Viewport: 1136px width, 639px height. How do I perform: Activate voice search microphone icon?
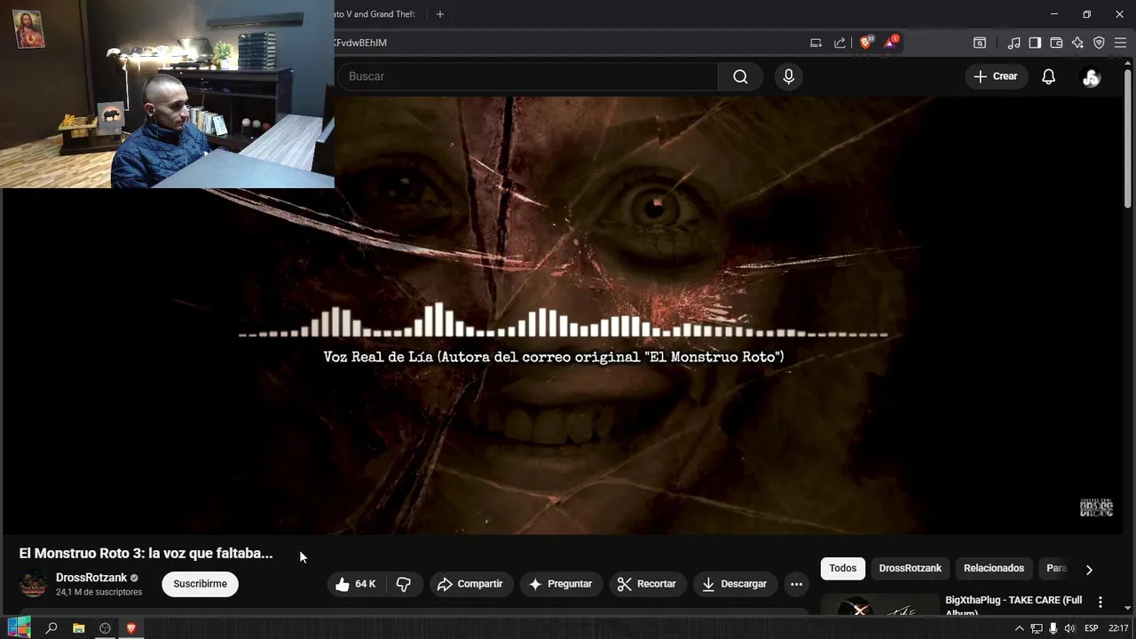tap(788, 76)
